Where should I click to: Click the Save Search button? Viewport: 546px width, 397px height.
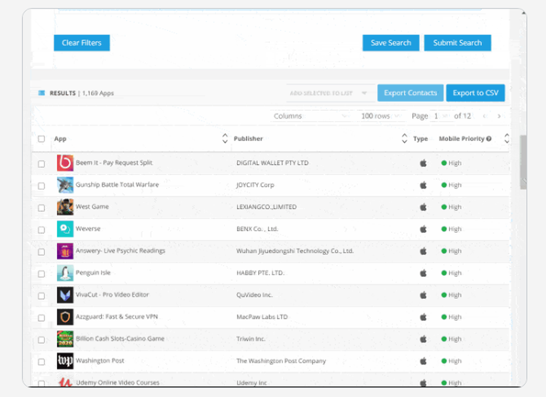(x=391, y=43)
